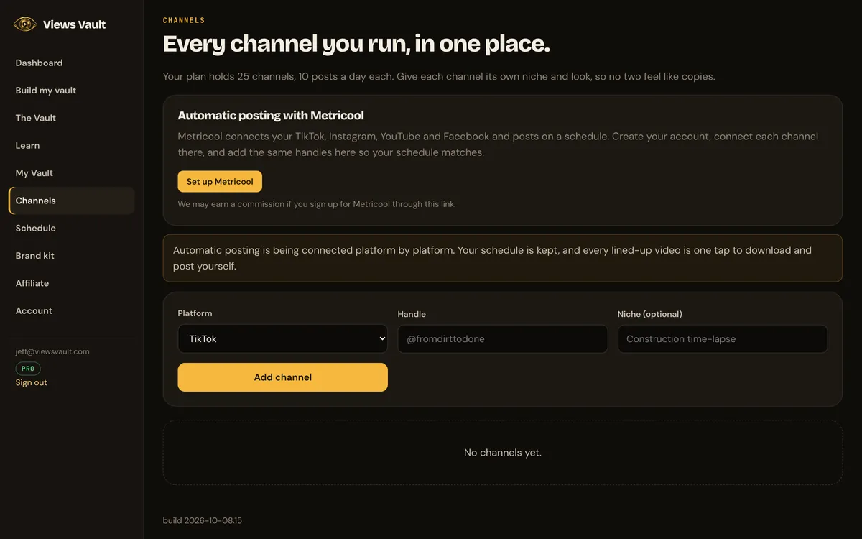Viewport: 862px width, 539px height.
Task: Select the Channels sidebar item
Action: (72, 201)
